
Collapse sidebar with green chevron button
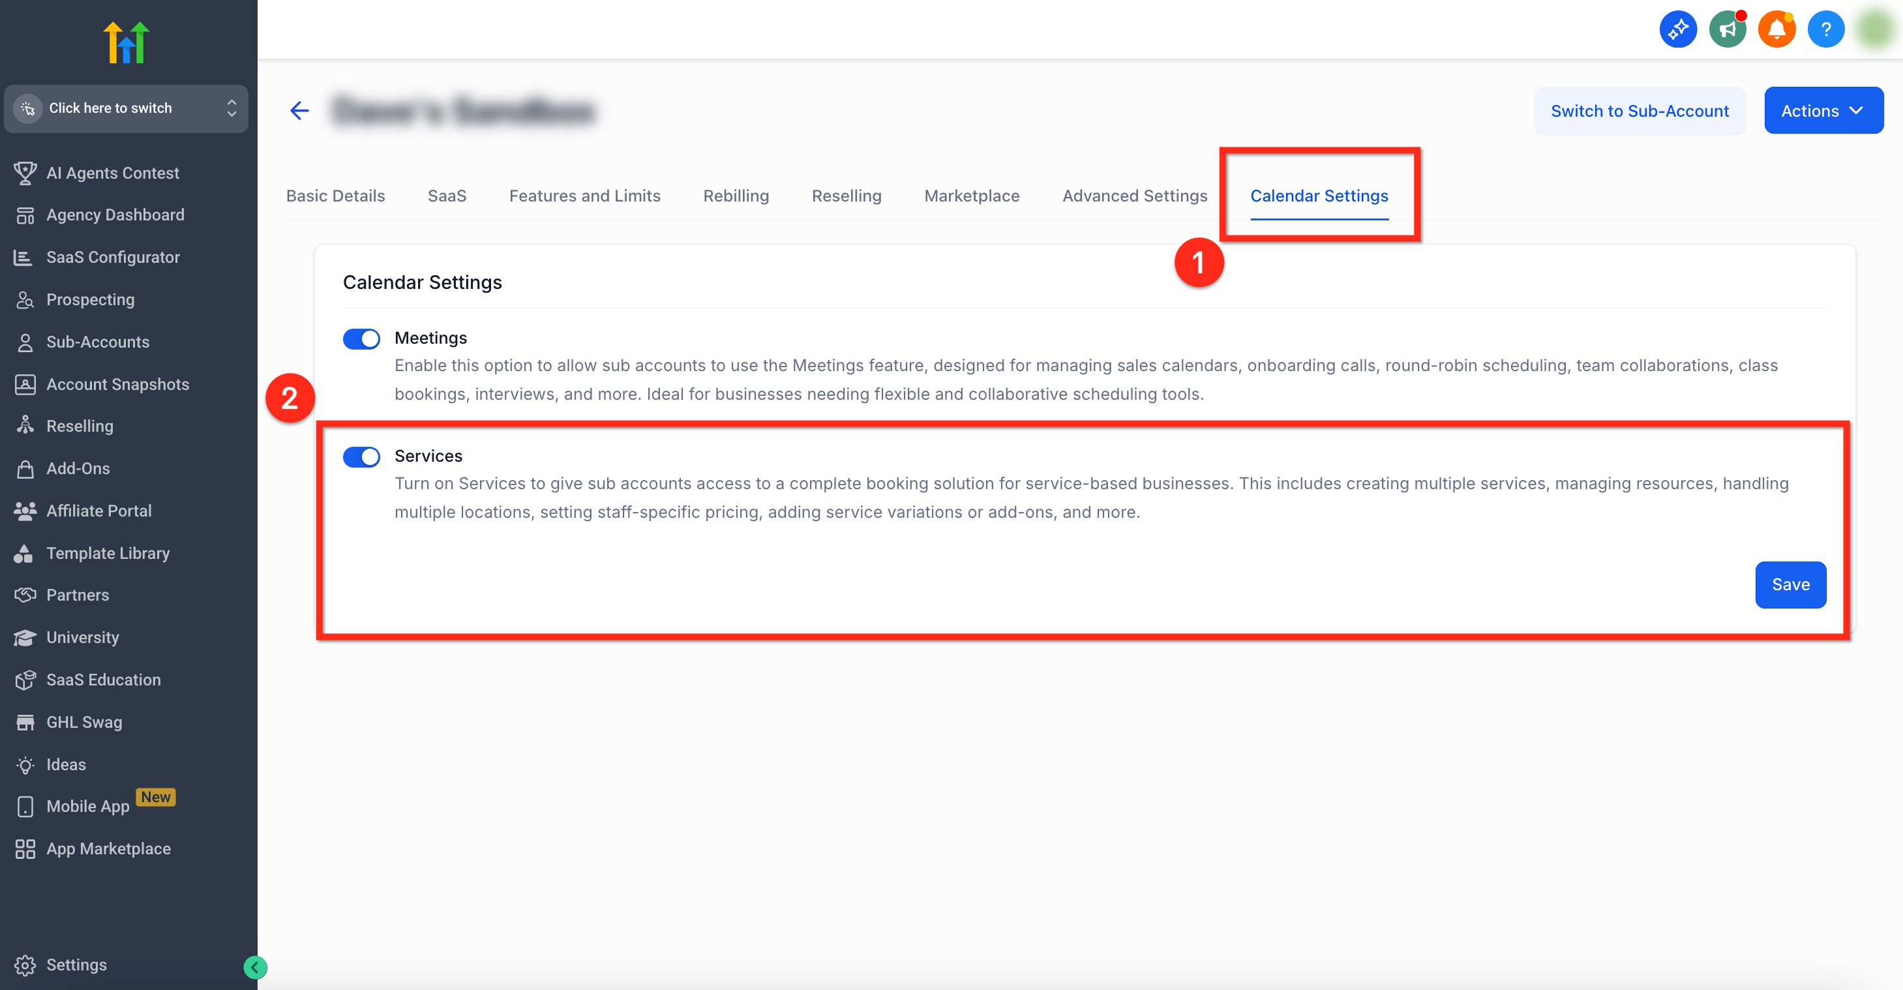click(x=255, y=967)
